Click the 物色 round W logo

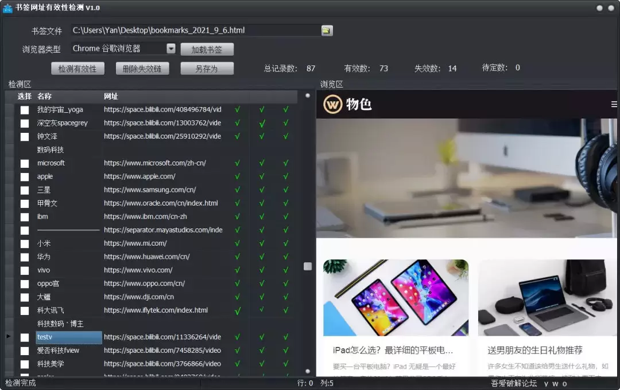[x=332, y=104]
